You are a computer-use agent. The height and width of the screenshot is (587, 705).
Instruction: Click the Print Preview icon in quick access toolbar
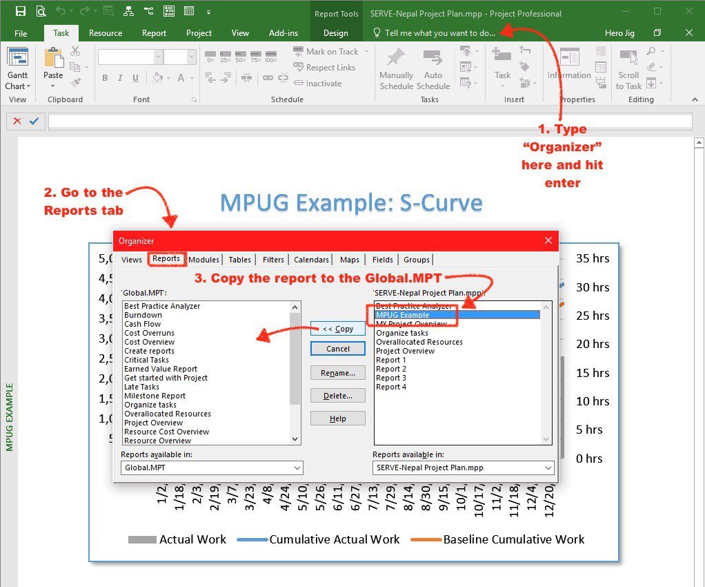point(41,11)
